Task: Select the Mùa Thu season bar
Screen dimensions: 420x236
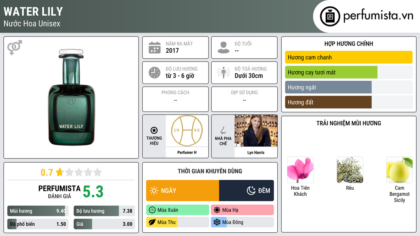Action: (x=178, y=222)
